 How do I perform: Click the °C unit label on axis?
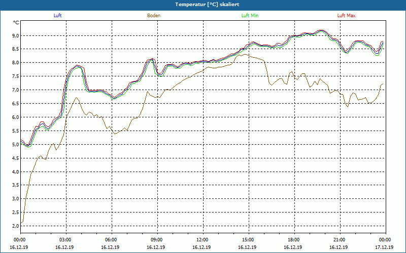(16, 23)
